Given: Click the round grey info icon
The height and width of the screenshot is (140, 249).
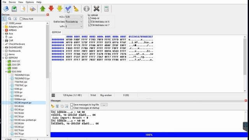Looking at the screenshot, I should (x=86, y=9).
